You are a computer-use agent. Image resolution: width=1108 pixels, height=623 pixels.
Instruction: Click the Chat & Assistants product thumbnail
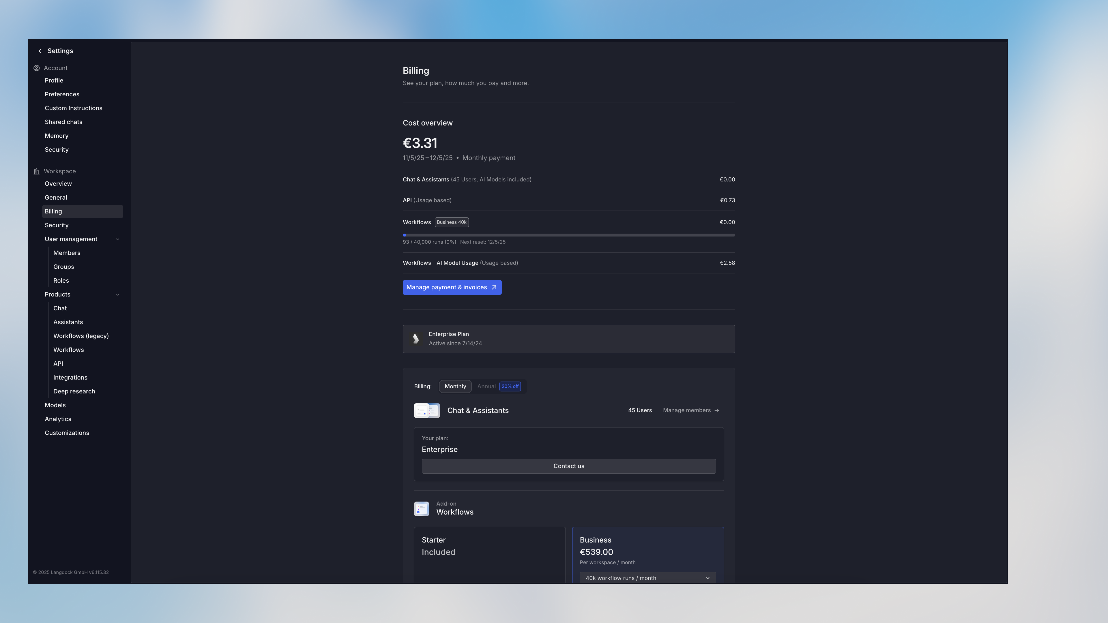(x=427, y=411)
